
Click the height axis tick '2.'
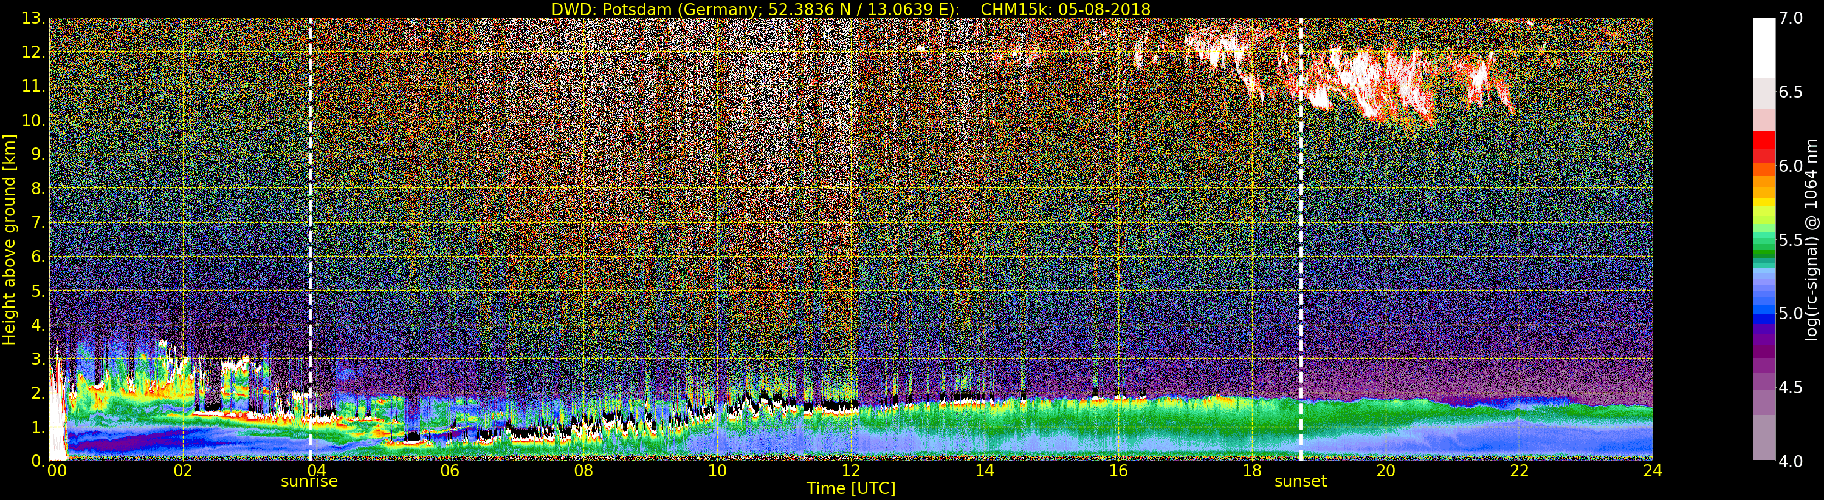pos(38,393)
